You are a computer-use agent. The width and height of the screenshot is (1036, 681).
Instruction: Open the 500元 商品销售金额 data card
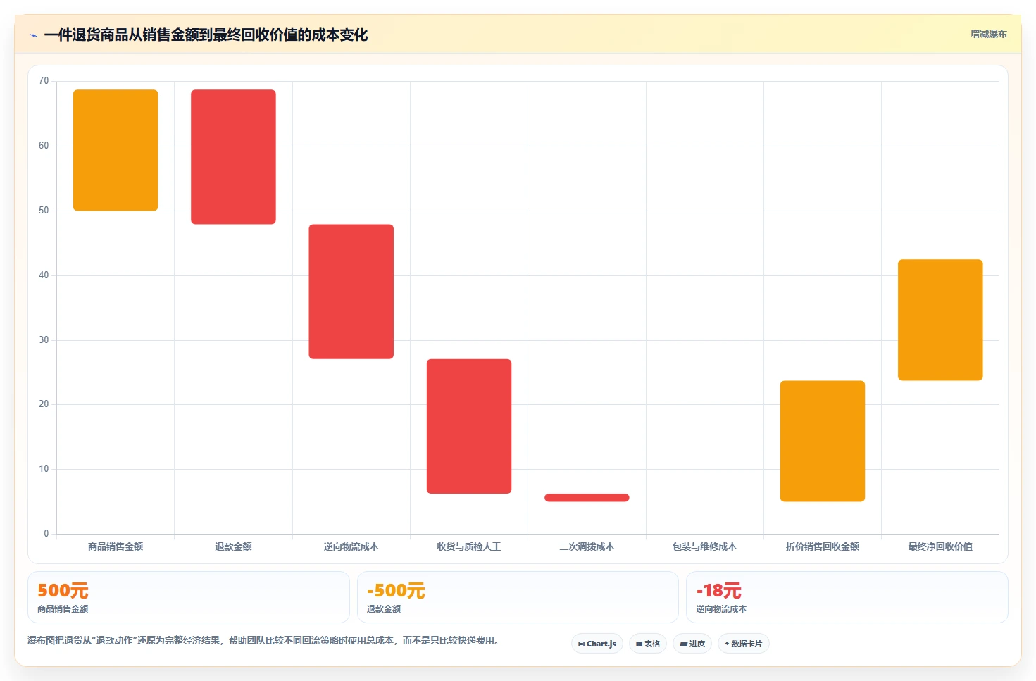pos(189,597)
